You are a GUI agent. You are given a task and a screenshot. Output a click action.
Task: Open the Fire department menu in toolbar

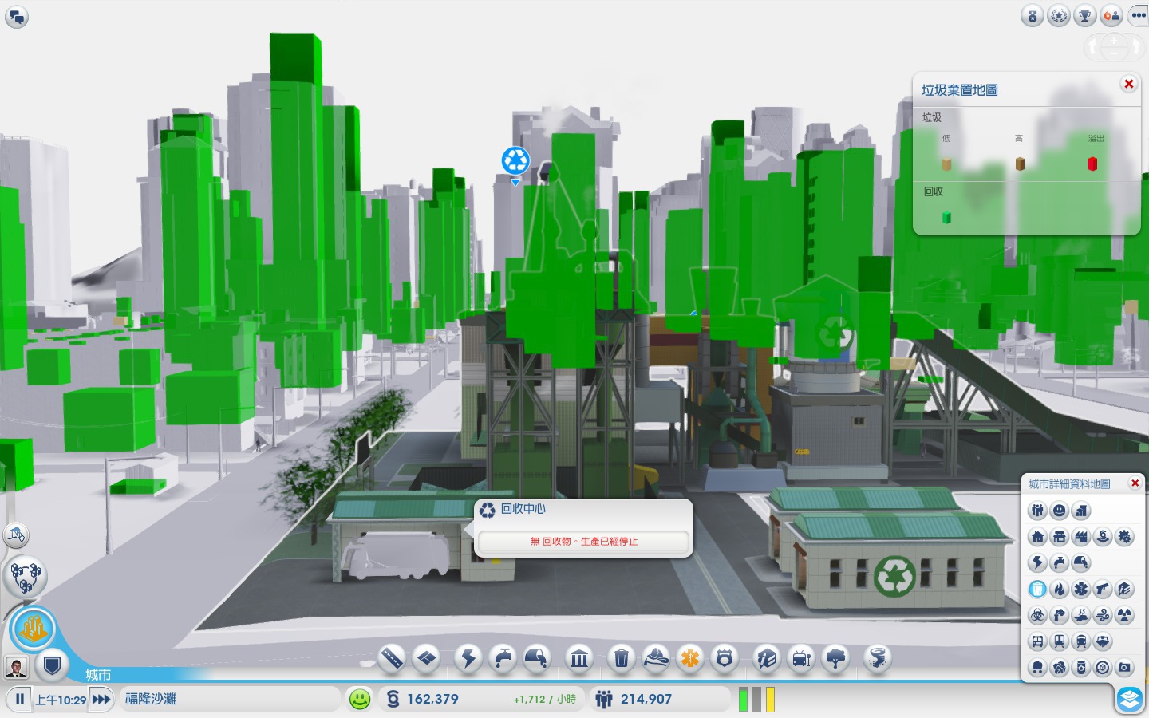pos(656,658)
